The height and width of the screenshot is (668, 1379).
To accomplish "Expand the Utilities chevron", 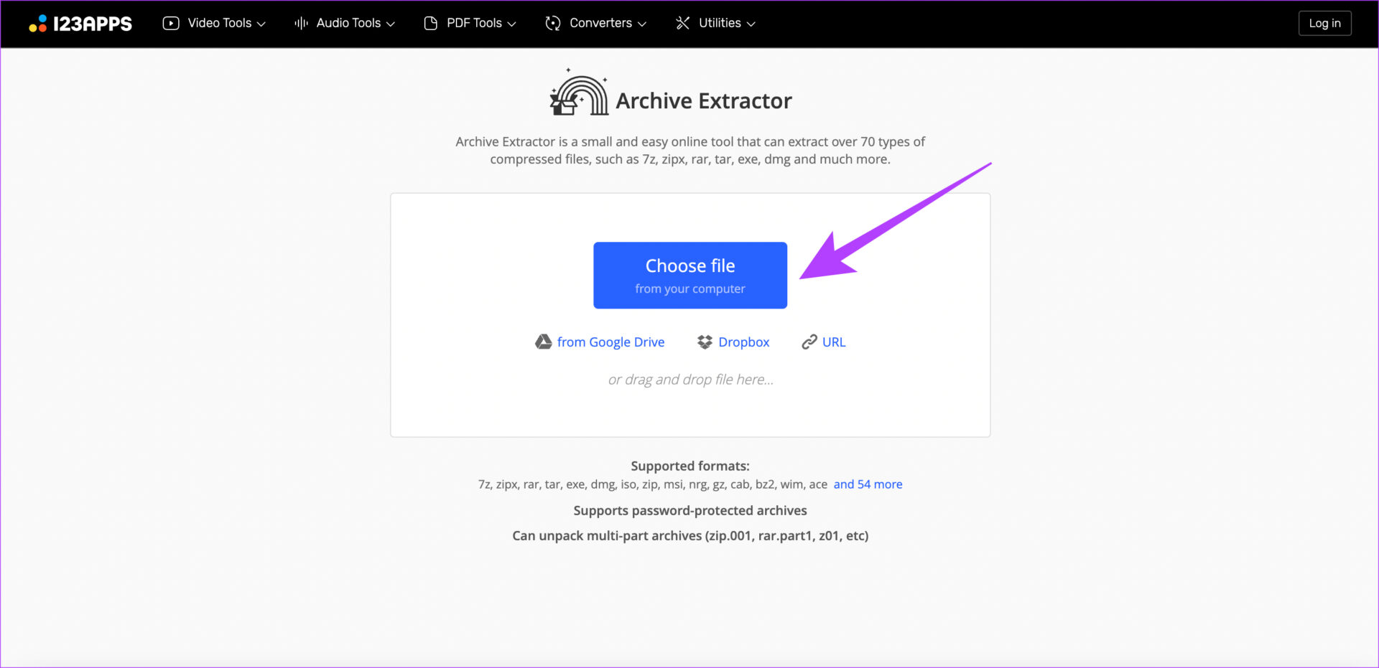I will pos(751,24).
